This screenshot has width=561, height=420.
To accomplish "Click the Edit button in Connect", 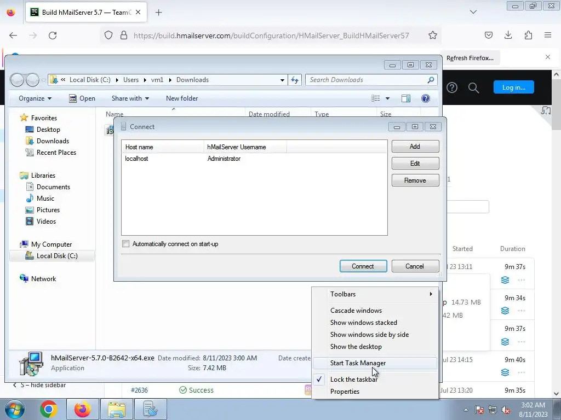I will (x=415, y=163).
